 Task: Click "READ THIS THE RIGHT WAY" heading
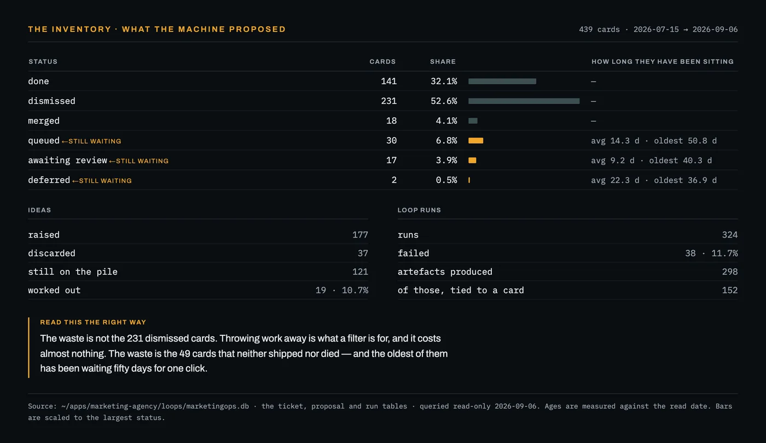[x=93, y=322]
